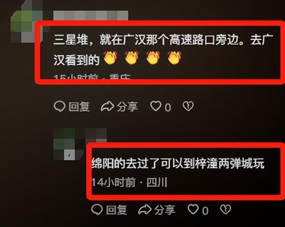Tap the share arrow icon under the 绵阳 comment
Image resolution: width=285 pixels, height=227 pixels.
tap(145, 210)
